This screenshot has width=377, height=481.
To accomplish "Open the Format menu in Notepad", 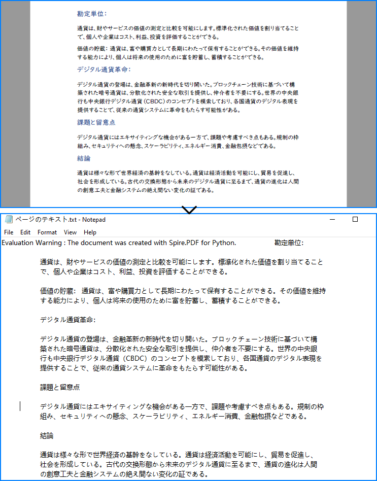I will (x=47, y=232).
